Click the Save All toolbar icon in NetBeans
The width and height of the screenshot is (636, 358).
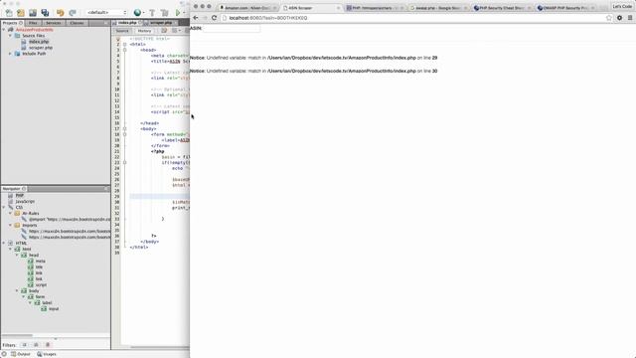45,13
